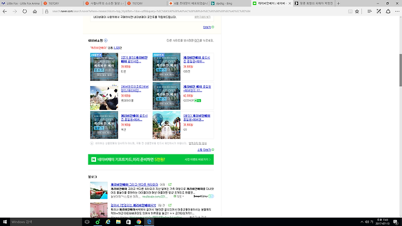Click the info icon beside Naver Shopping heading

[106, 41]
